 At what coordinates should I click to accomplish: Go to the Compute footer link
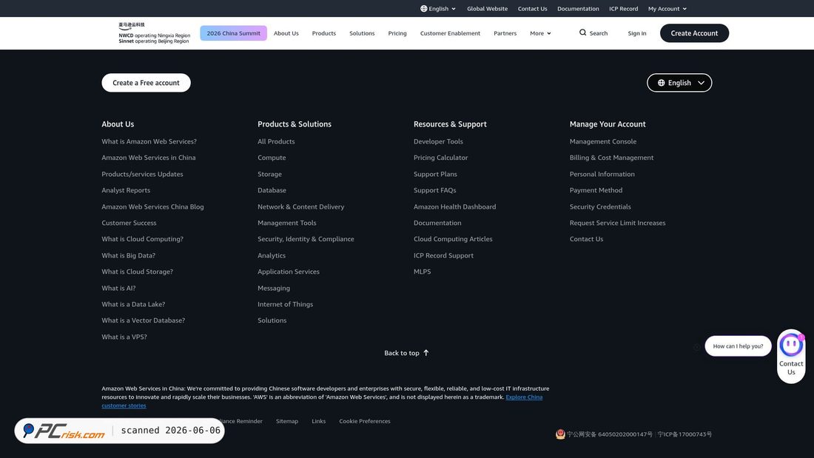[x=272, y=158]
